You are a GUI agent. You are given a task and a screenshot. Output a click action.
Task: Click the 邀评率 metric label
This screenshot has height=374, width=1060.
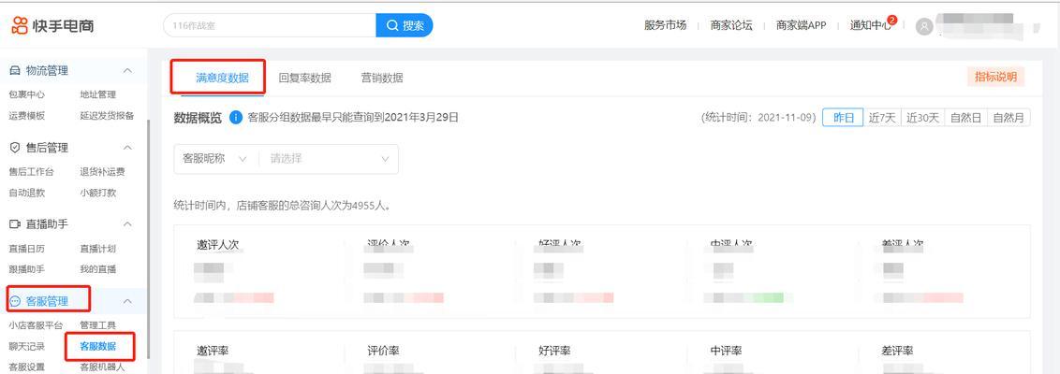pos(213,351)
